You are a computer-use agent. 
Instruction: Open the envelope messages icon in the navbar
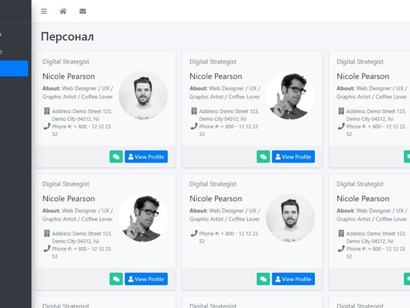coord(83,12)
